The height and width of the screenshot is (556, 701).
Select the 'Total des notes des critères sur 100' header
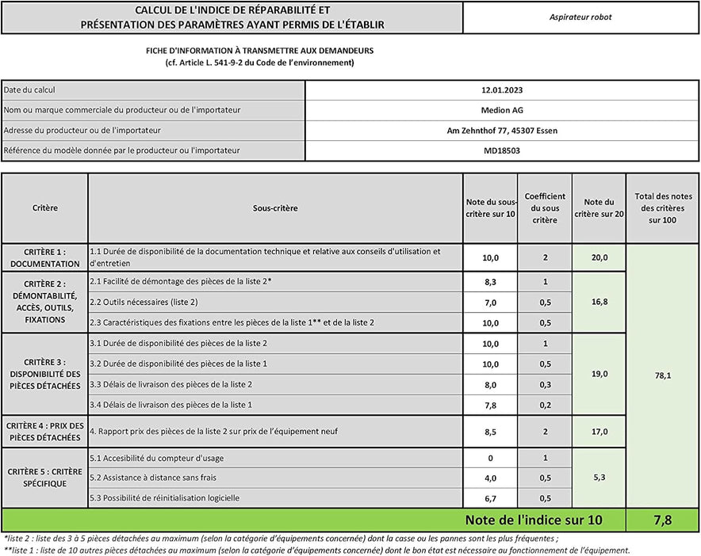coord(663,208)
